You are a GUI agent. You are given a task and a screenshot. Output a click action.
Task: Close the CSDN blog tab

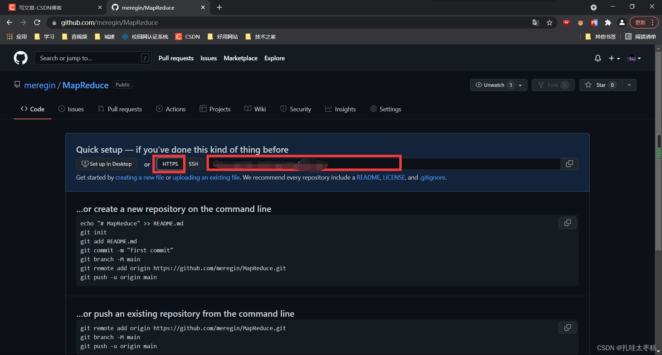100,7
